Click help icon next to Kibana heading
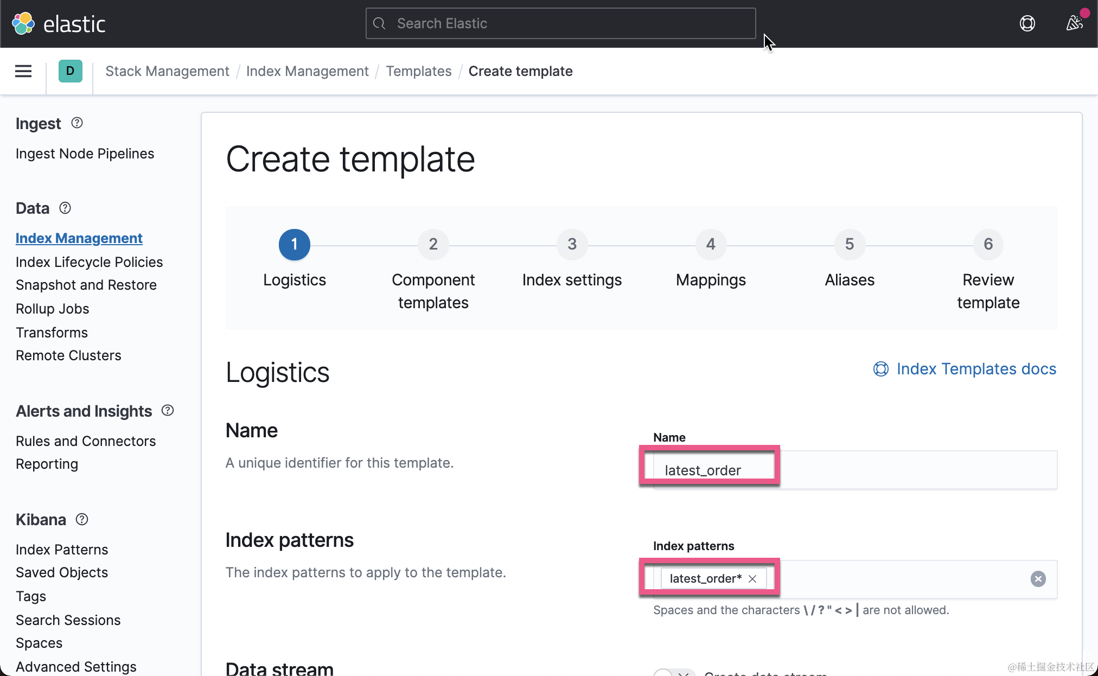The width and height of the screenshot is (1098, 676). coord(82,519)
